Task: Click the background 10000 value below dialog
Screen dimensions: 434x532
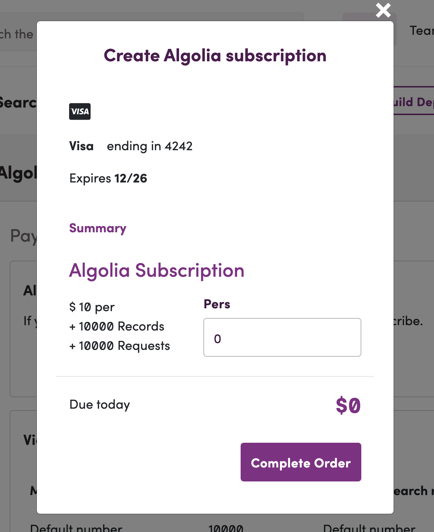Action: (226, 528)
